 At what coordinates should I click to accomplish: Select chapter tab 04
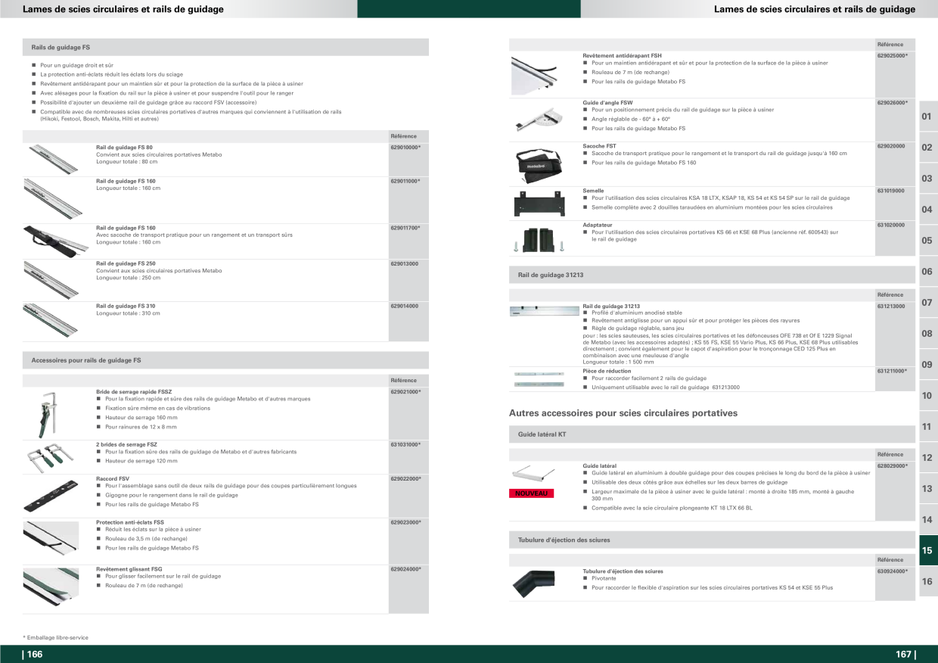(928, 210)
